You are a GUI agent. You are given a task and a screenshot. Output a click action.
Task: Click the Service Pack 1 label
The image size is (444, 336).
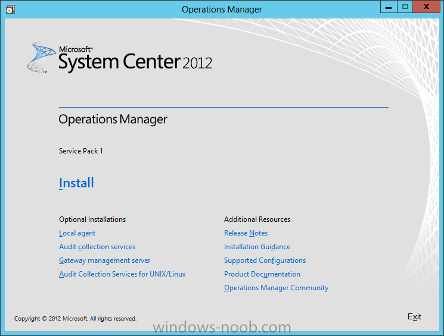click(80, 151)
